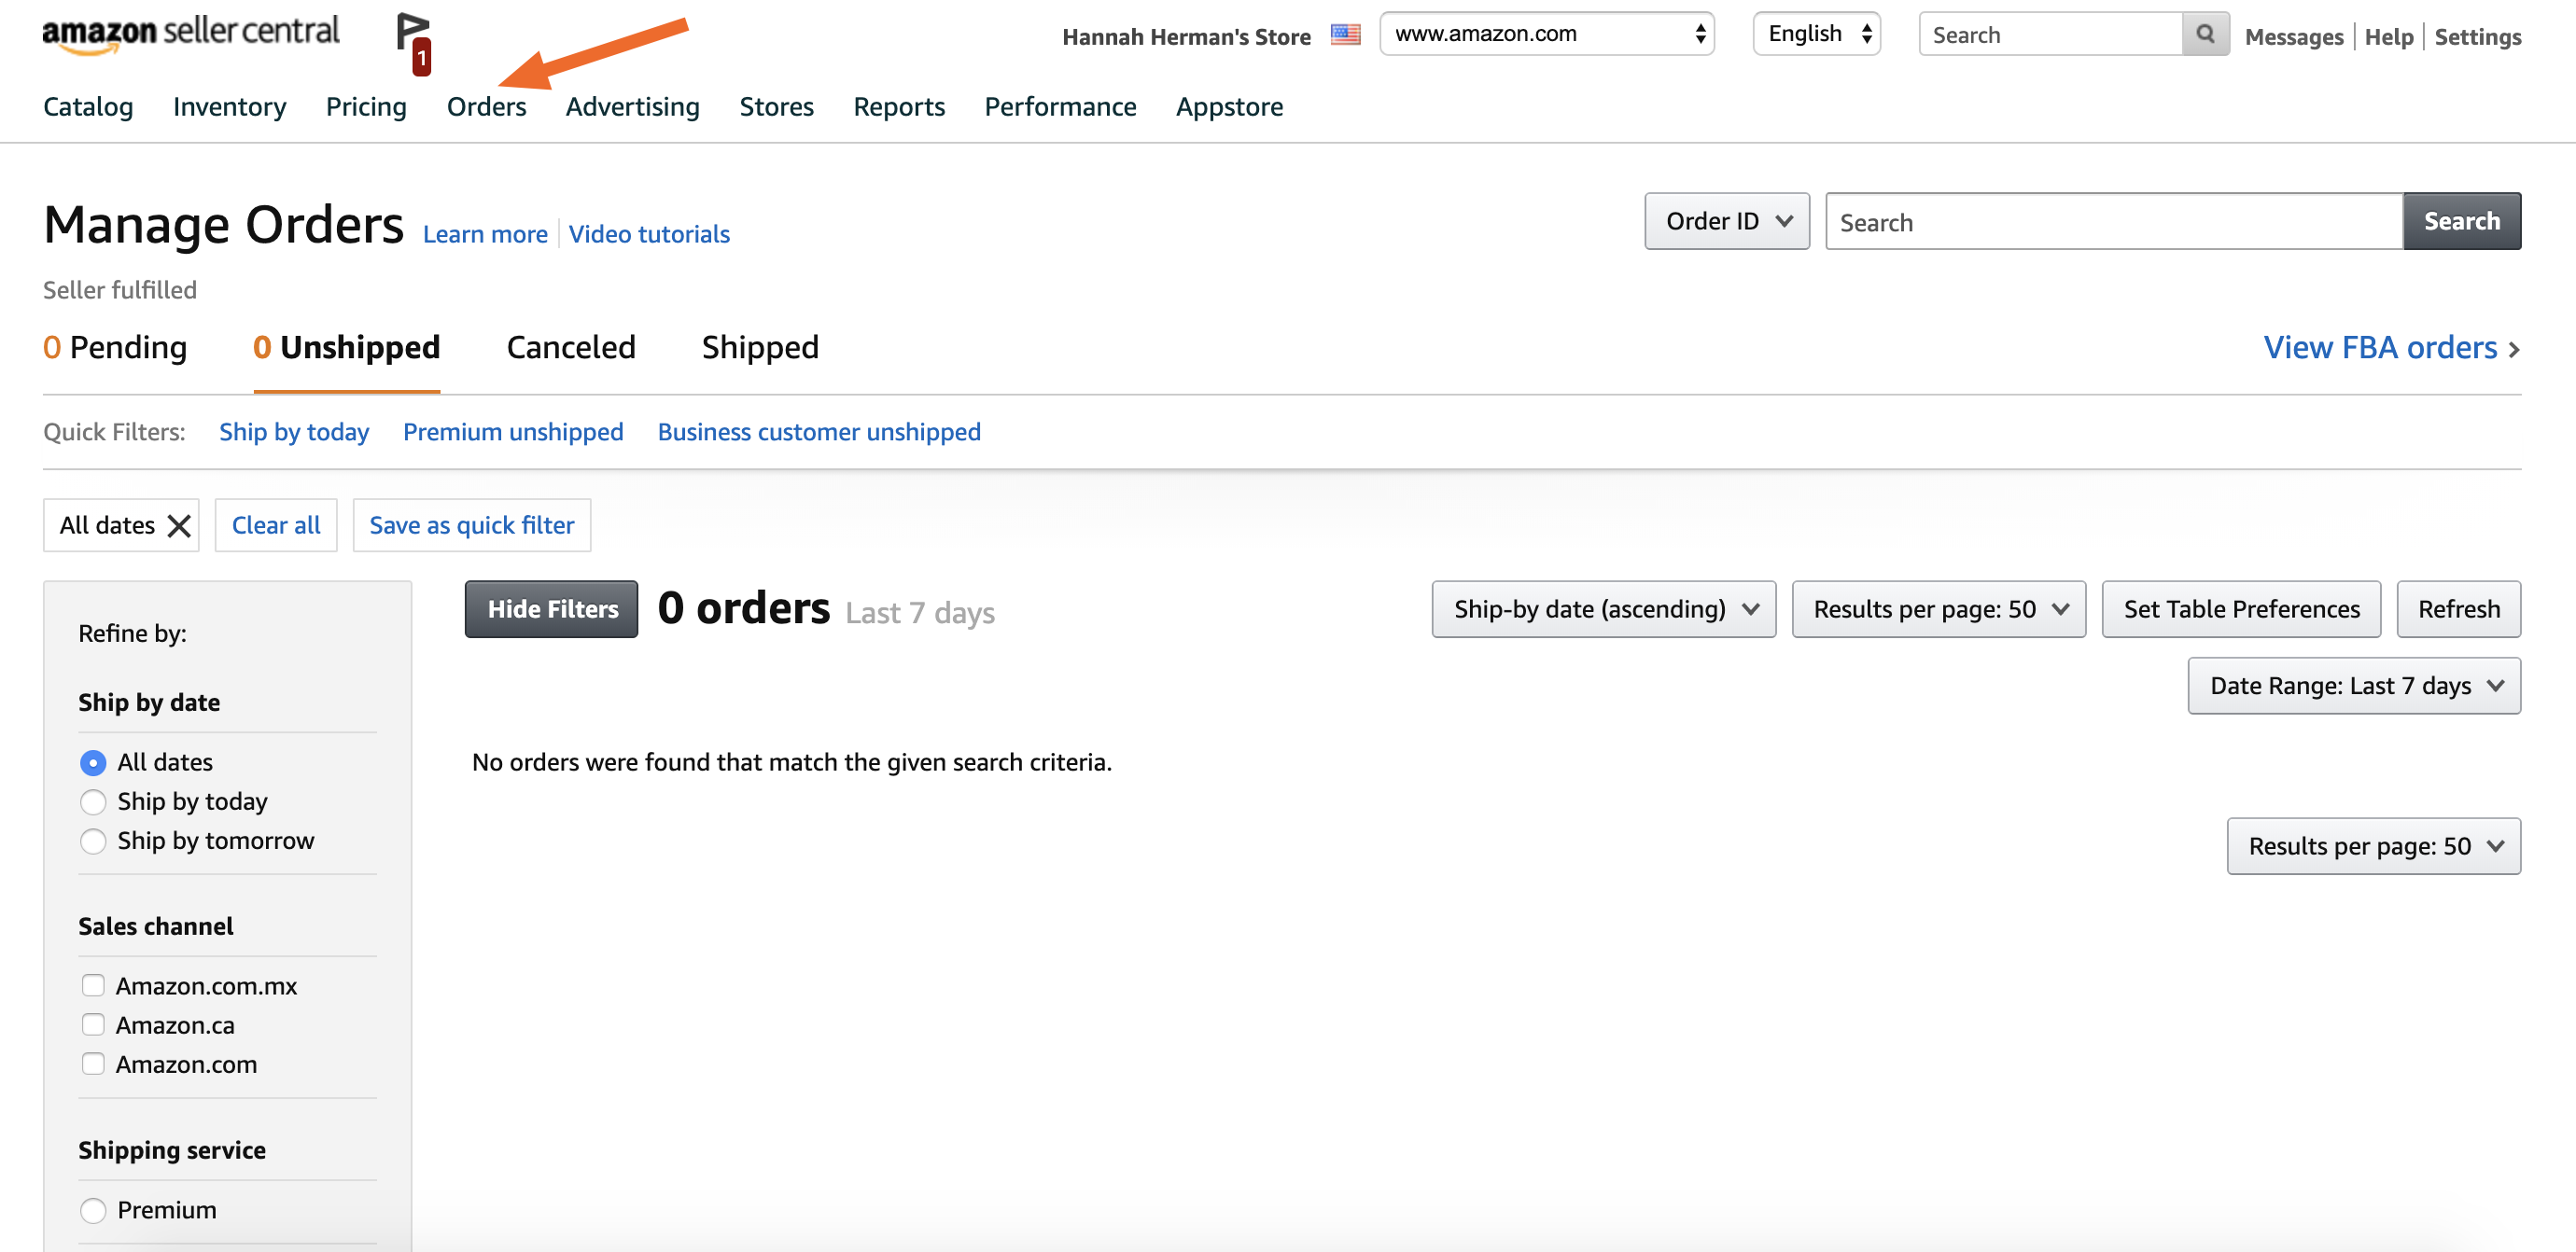Open the Help link
The width and height of the screenshot is (2576, 1252).
[x=2388, y=37]
